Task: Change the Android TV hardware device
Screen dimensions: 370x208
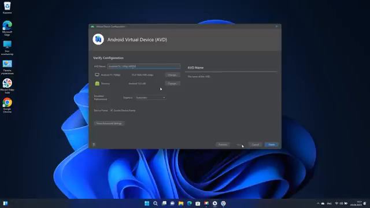Action: (172, 75)
